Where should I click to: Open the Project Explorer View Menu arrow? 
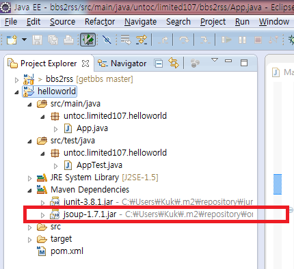click(215, 60)
